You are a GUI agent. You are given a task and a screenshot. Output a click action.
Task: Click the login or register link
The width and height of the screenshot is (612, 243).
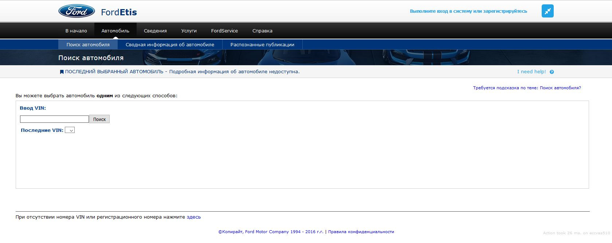coord(468,11)
